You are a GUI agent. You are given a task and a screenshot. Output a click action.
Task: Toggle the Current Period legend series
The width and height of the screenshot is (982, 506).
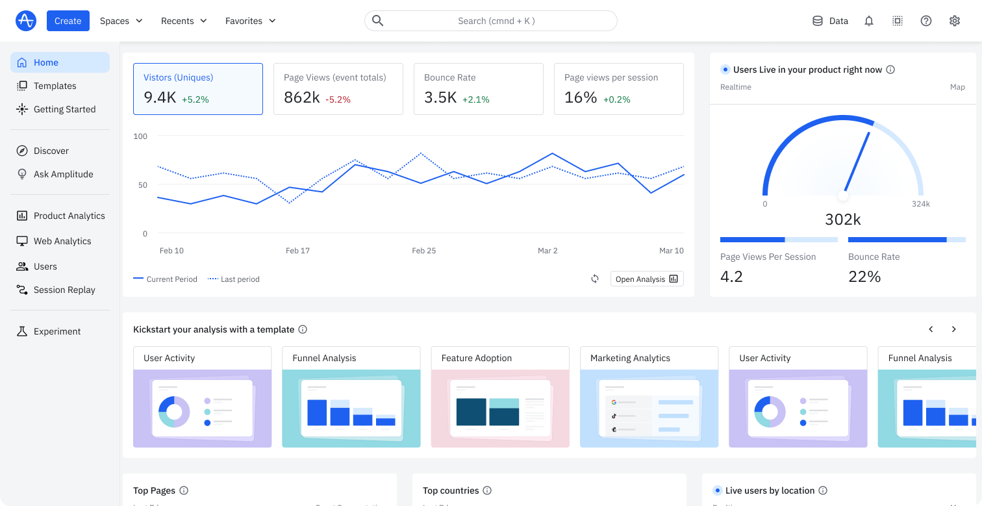tap(165, 279)
